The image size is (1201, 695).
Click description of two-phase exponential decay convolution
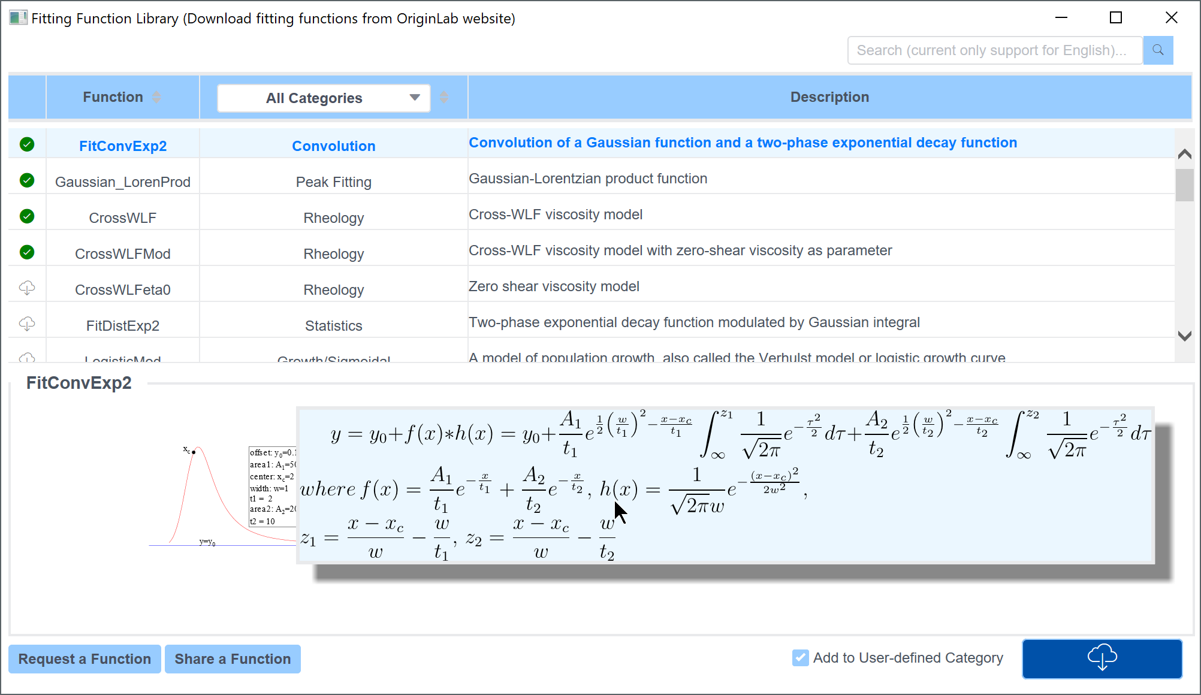[743, 143]
